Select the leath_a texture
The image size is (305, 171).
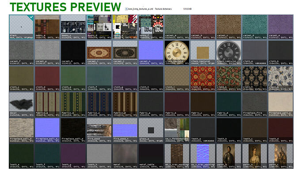click(x=203, y=130)
